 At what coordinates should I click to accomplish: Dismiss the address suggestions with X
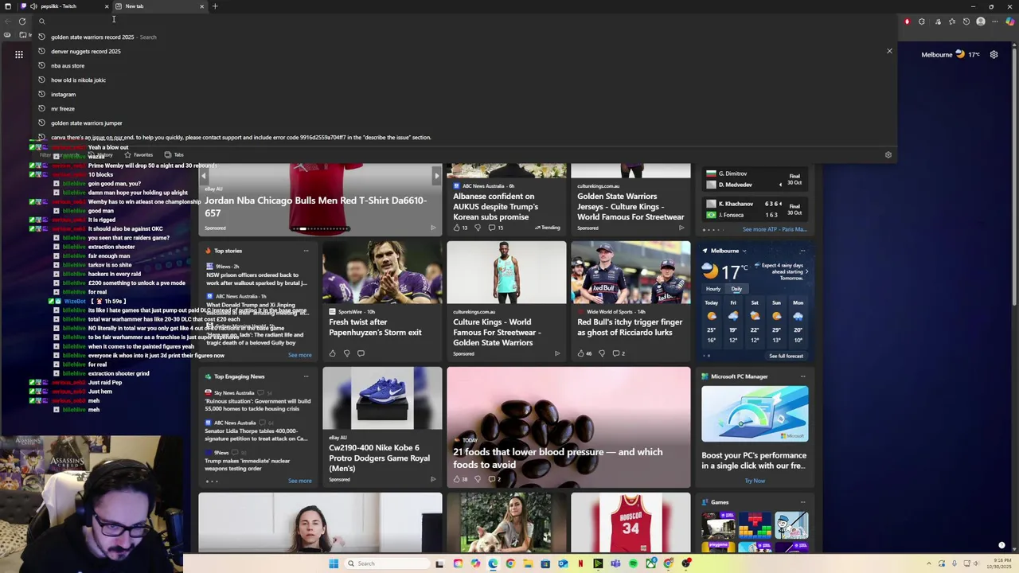[889, 51]
